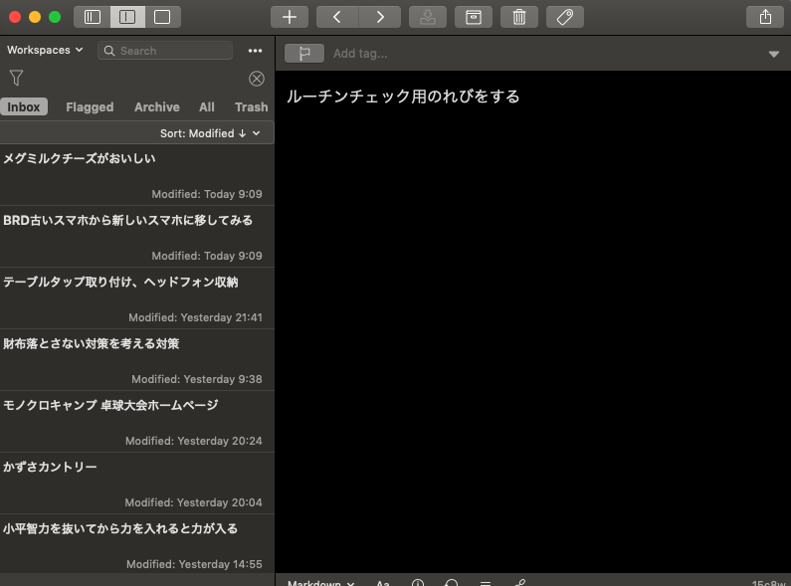791x586 pixels.
Task: Switch to the All tab
Action: [x=207, y=106]
